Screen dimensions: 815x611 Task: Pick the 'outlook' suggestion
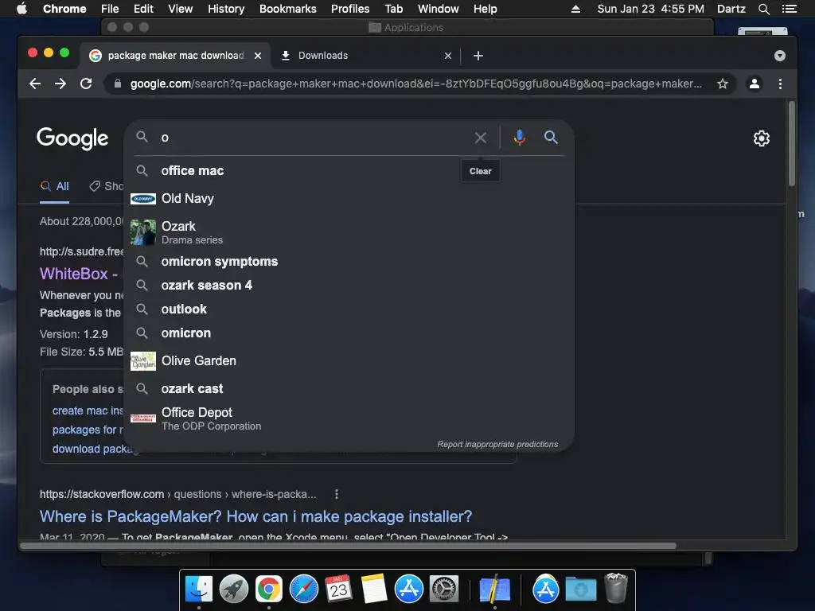(349, 309)
